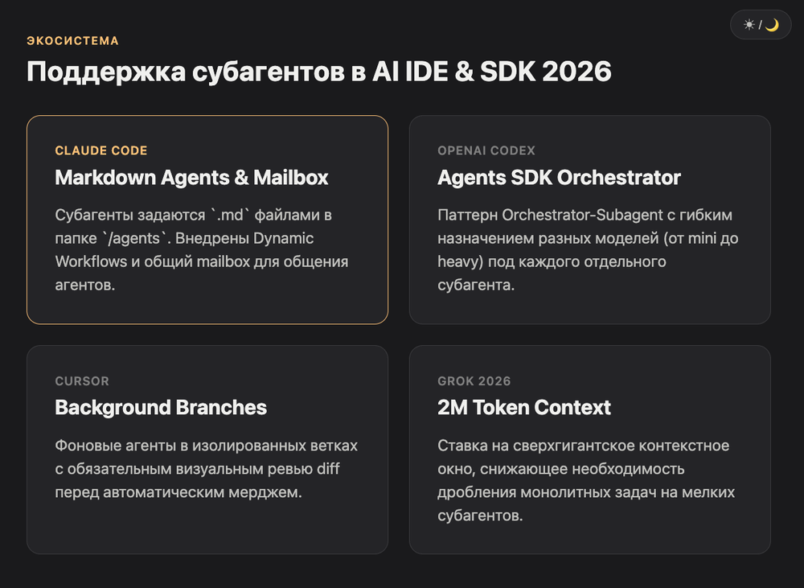Screen dimensions: 804x588
Task: Open the Grok 2026 card
Action: pos(589,450)
